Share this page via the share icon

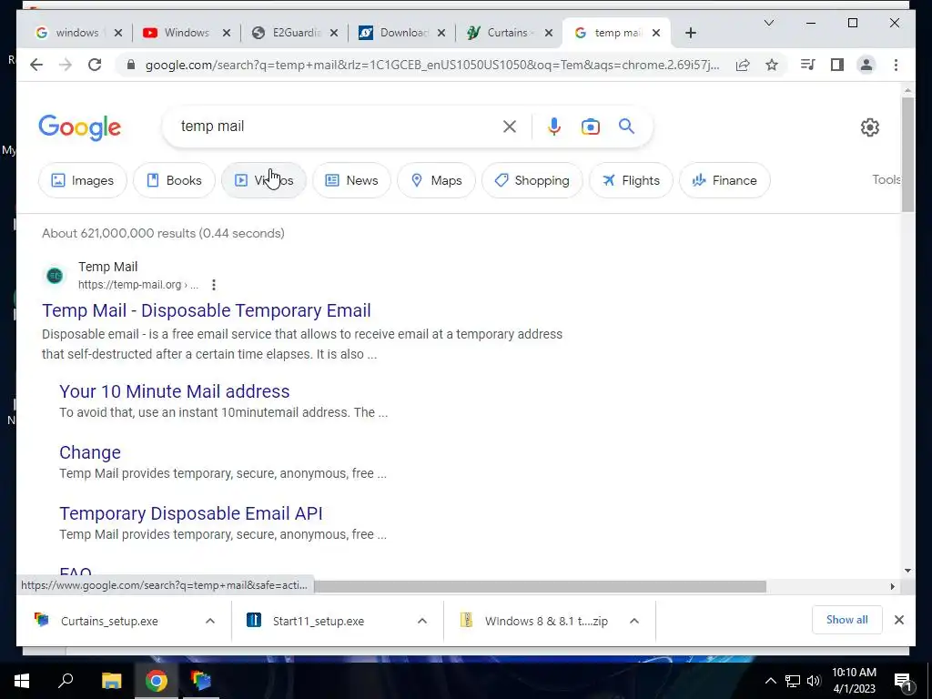click(x=743, y=65)
